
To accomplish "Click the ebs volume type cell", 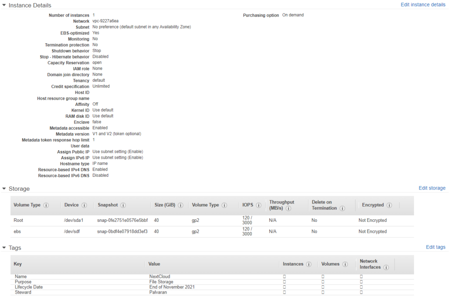I will (17, 231).
